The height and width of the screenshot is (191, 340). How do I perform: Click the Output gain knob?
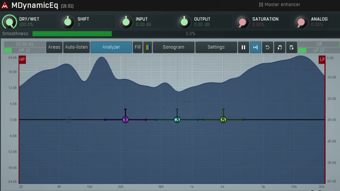(x=184, y=22)
